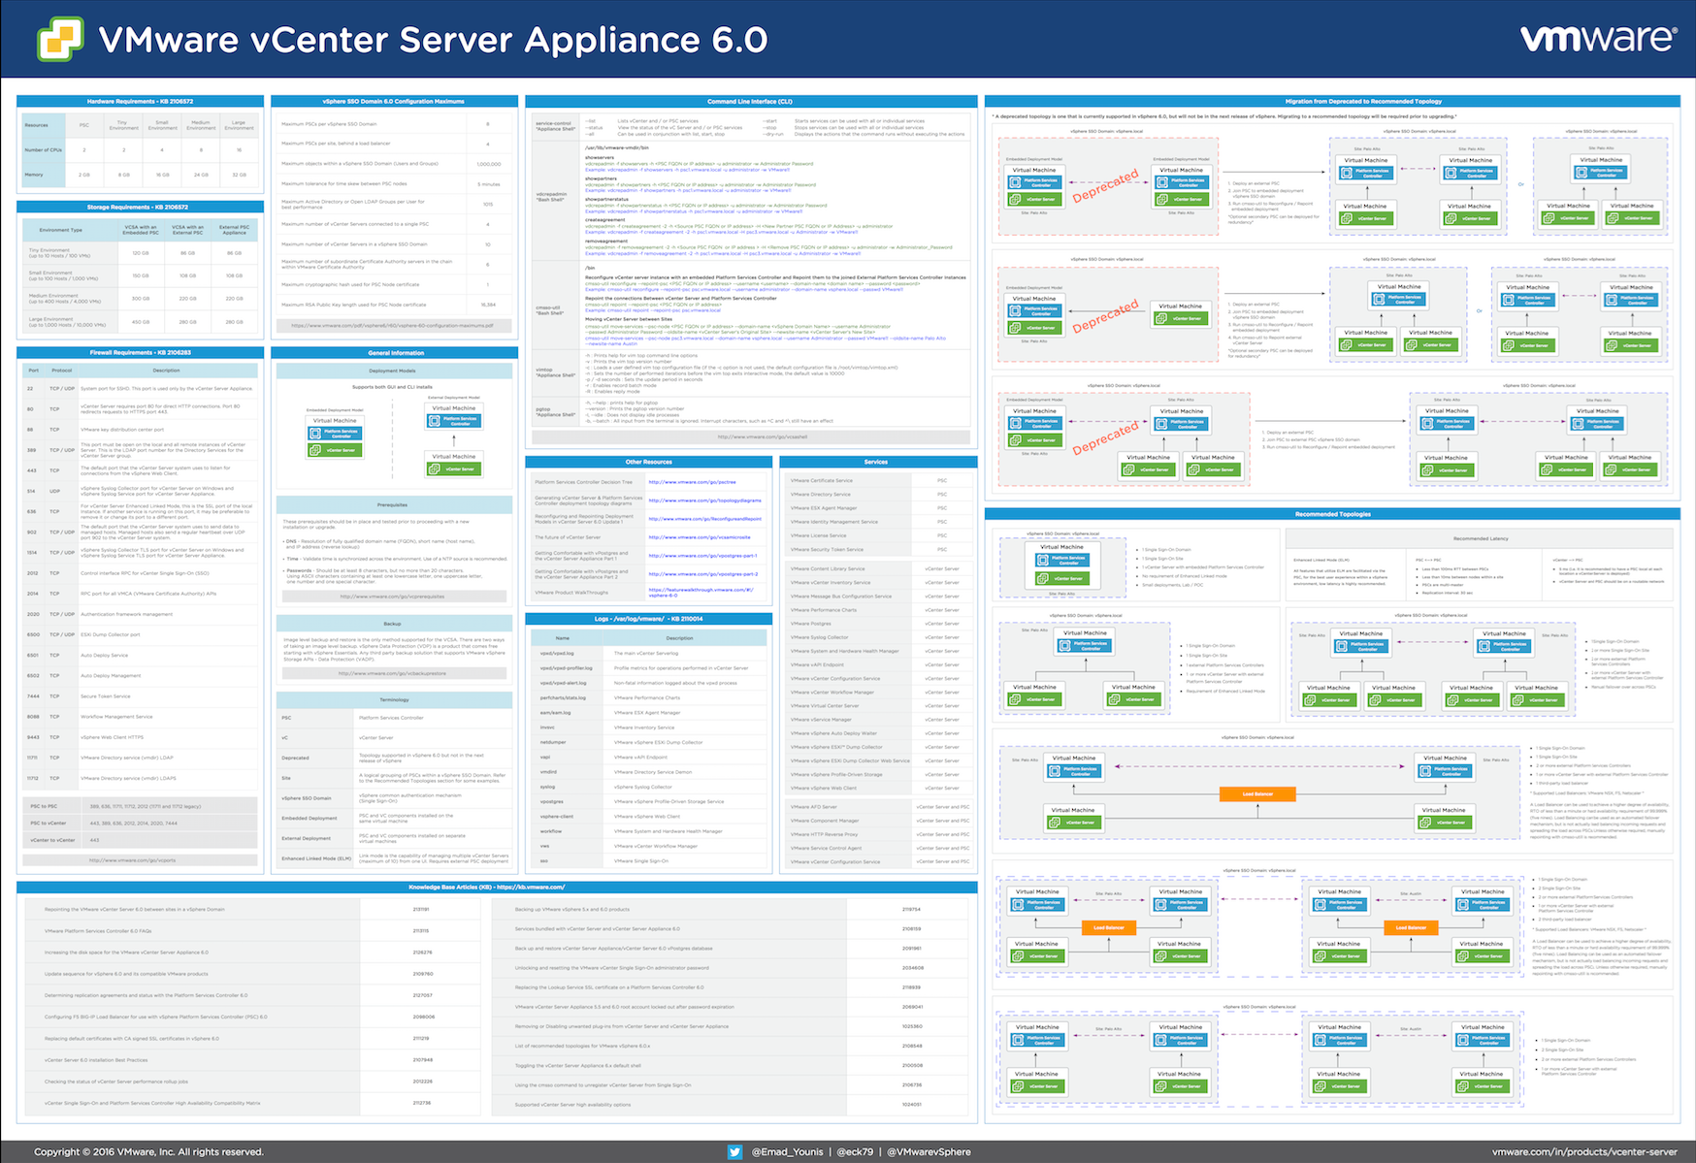Open vmware.com/in/products/vcenter-server footer link
This screenshot has width=1696, height=1163.
click(1584, 1151)
